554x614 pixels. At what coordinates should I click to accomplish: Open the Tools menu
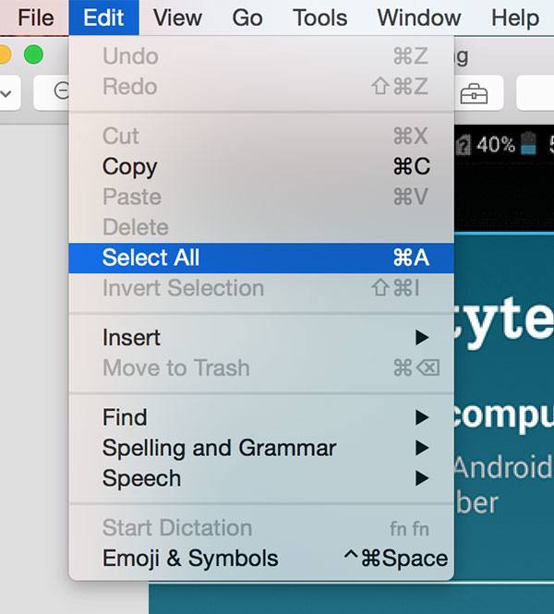pyautogui.click(x=319, y=18)
